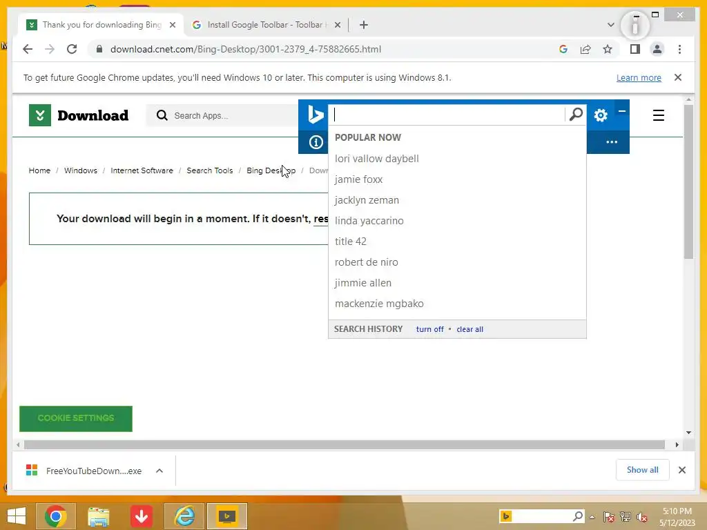The height and width of the screenshot is (530, 707).
Task: Open the CNET Download hamburger menu
Action: point(658,115)
